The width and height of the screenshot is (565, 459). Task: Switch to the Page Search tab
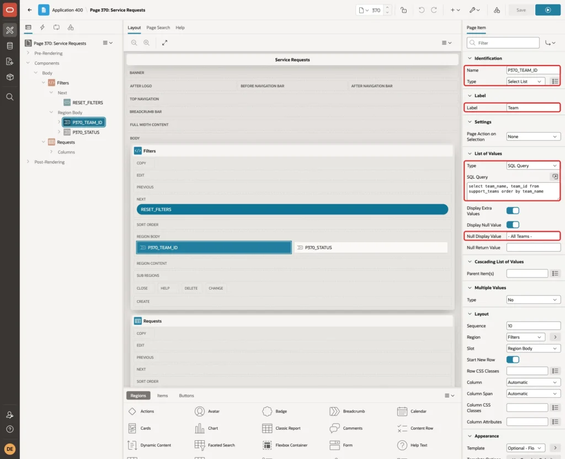point(158,28)
